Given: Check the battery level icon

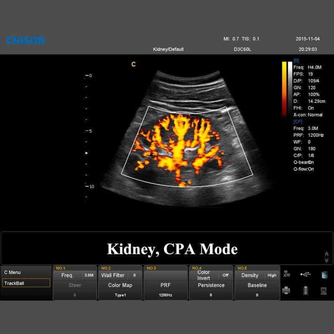Looking at the screenshot, I should click(x=305, y=291).
